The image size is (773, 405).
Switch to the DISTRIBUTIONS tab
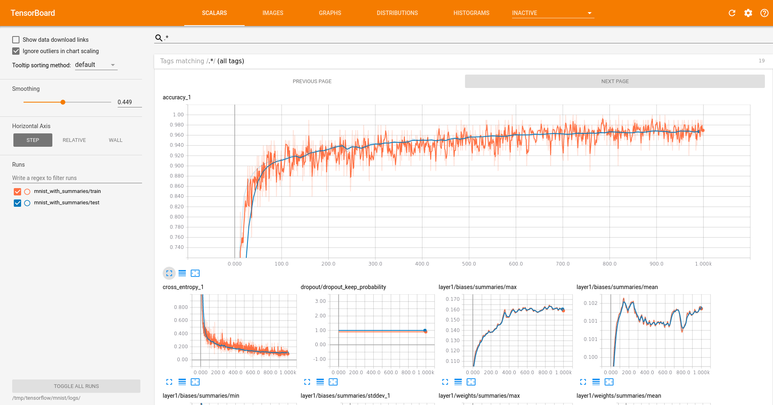point(397,13)
